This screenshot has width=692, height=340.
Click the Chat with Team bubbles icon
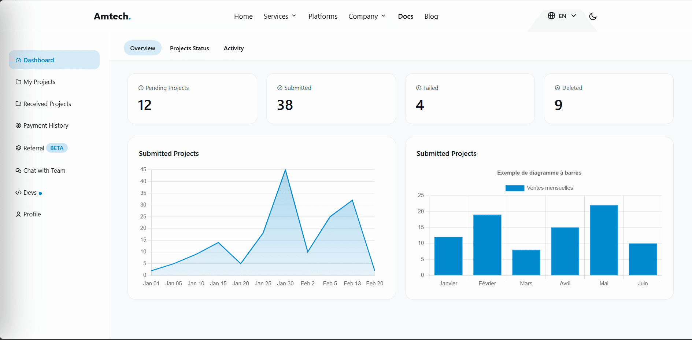point(18,171)
